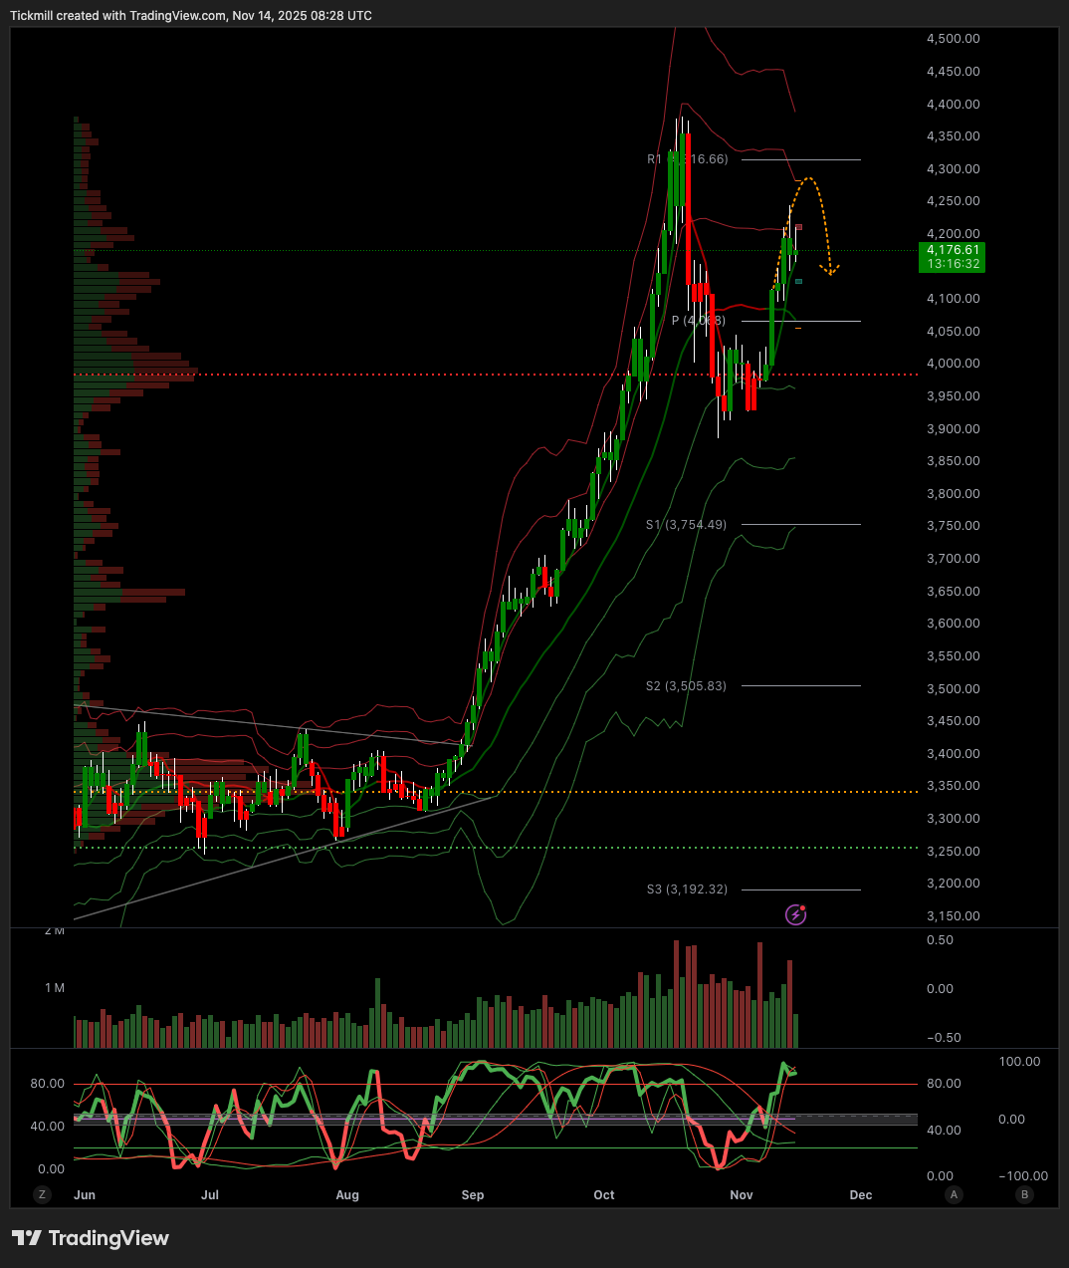1069x1268 pixels.
Task: Click the TradingView logo
Action: tap(91, 1238)
